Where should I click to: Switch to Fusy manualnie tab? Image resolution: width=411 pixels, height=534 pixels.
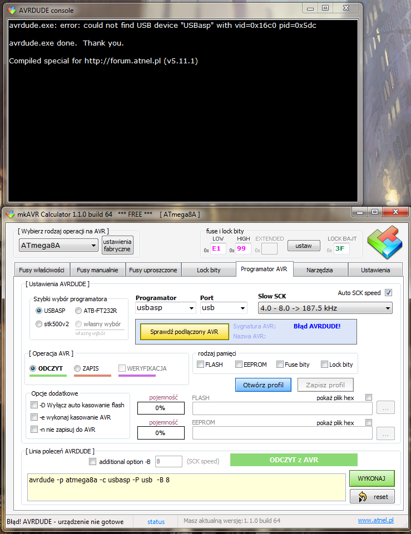pyautogui.click(x=97, y=270)
